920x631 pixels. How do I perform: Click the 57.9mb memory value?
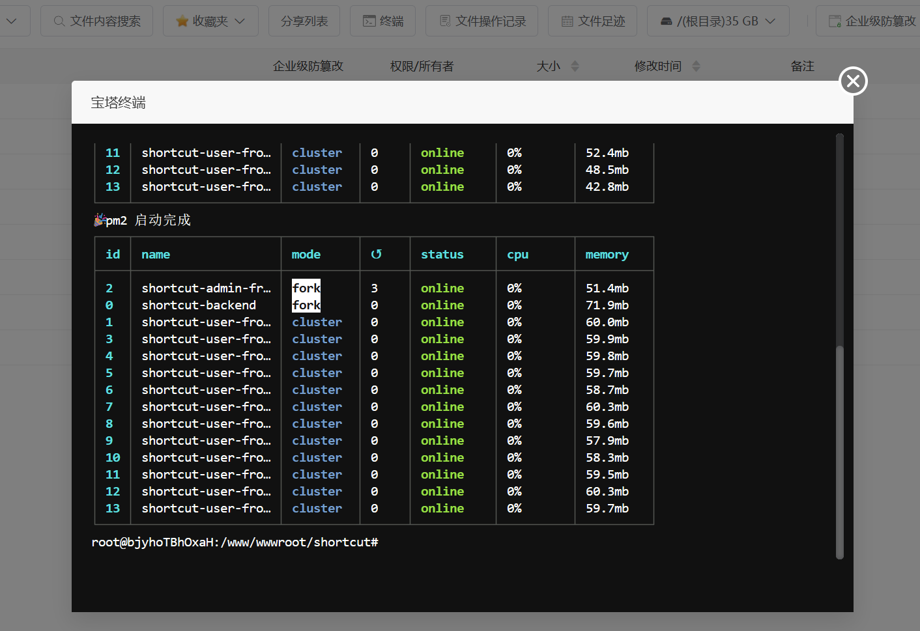coord(607,440)
